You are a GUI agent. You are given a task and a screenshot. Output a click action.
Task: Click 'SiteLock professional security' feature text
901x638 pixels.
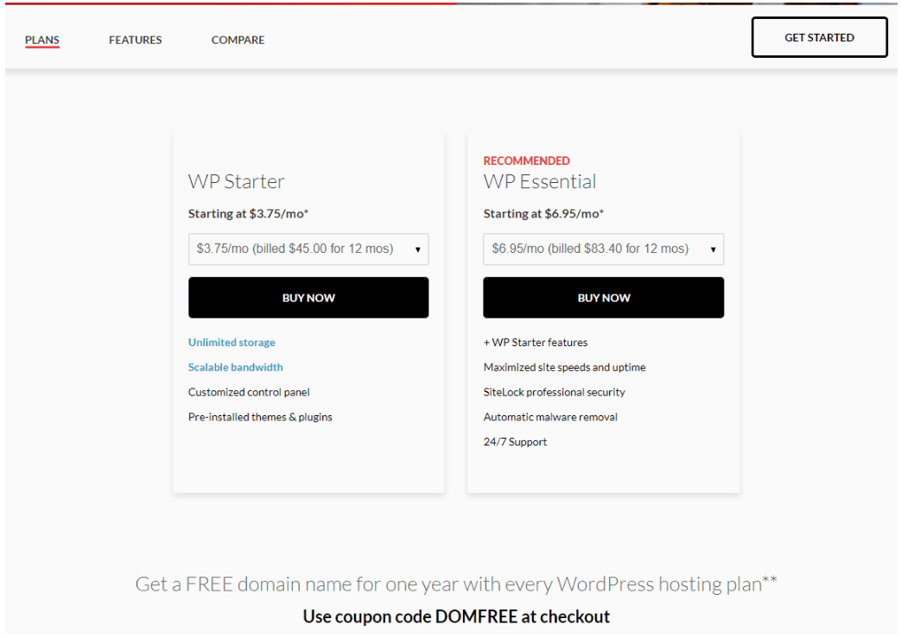coord(554,392)
